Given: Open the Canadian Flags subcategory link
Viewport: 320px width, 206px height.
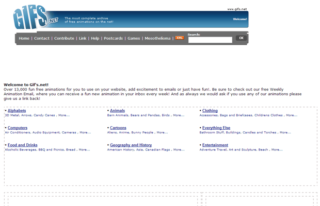Looking at the screenshot, I should 157,150.
